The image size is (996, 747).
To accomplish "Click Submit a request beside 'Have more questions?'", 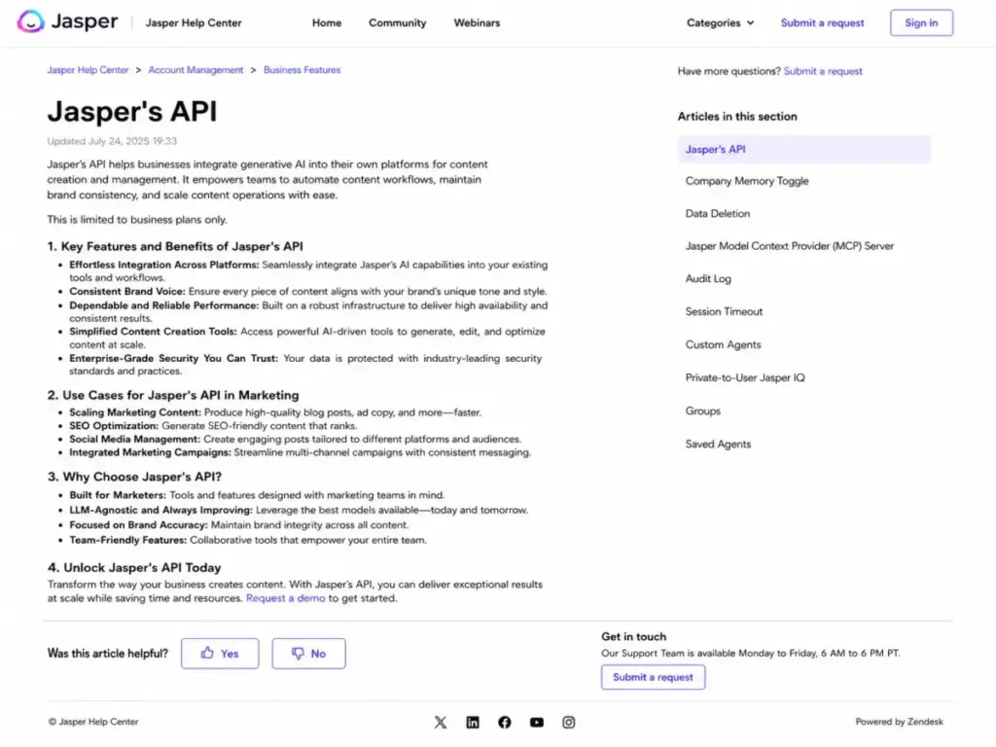I will point(823,71).
